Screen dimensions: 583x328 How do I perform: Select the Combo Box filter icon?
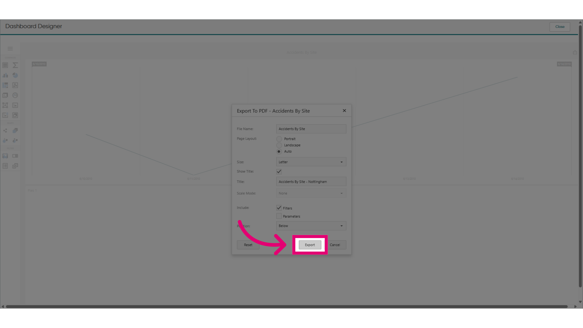(15, 156)
